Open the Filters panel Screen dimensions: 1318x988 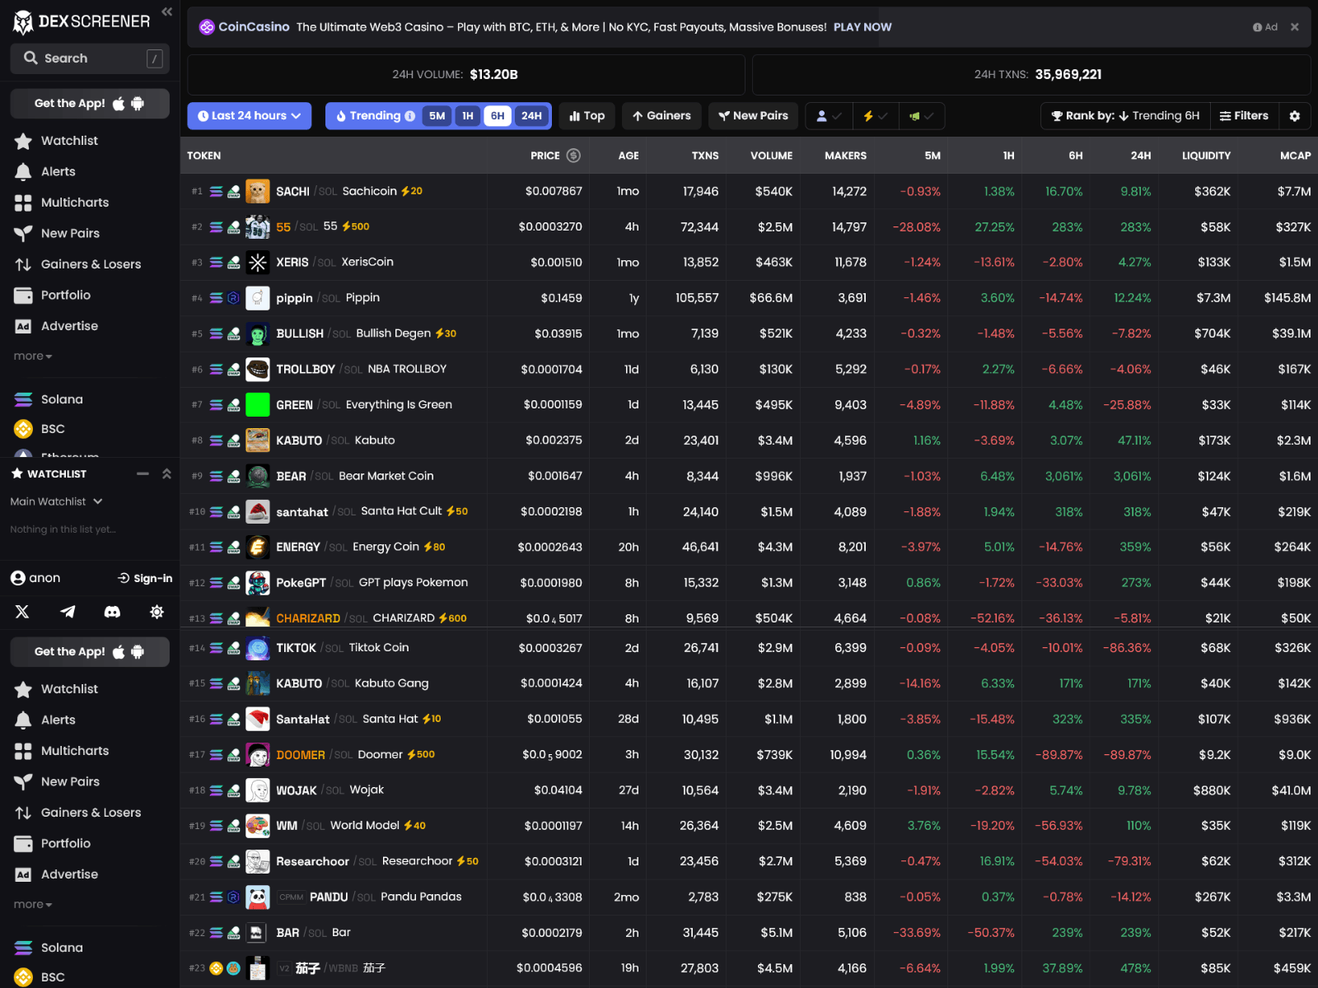pyautogui.click(x=1244, y=116)
